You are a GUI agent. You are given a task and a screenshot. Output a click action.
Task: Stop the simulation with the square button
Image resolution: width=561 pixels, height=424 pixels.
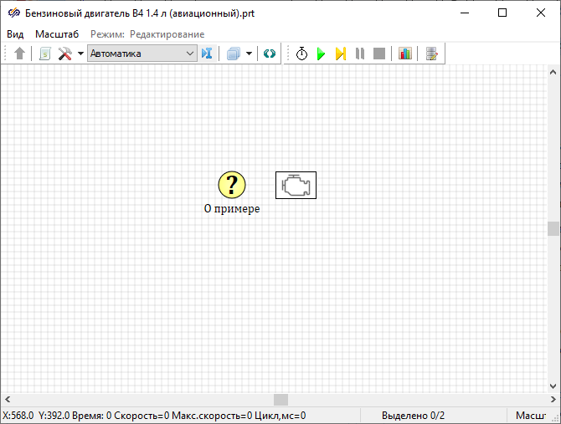click(x=379, y=54)
